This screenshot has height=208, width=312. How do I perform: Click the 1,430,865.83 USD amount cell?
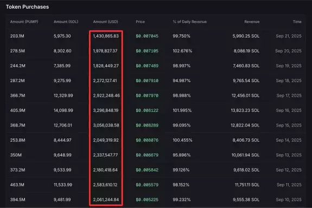click(x=106, y=36)
